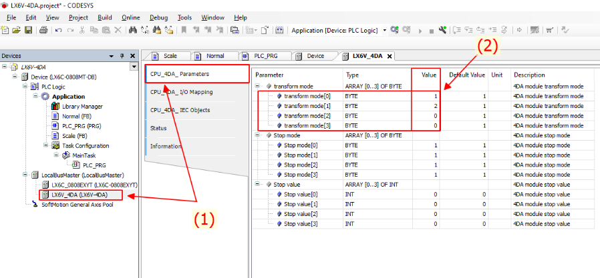Click the Undo arrow icon
The image size is (600, 278).
click(x=59, y=30)
